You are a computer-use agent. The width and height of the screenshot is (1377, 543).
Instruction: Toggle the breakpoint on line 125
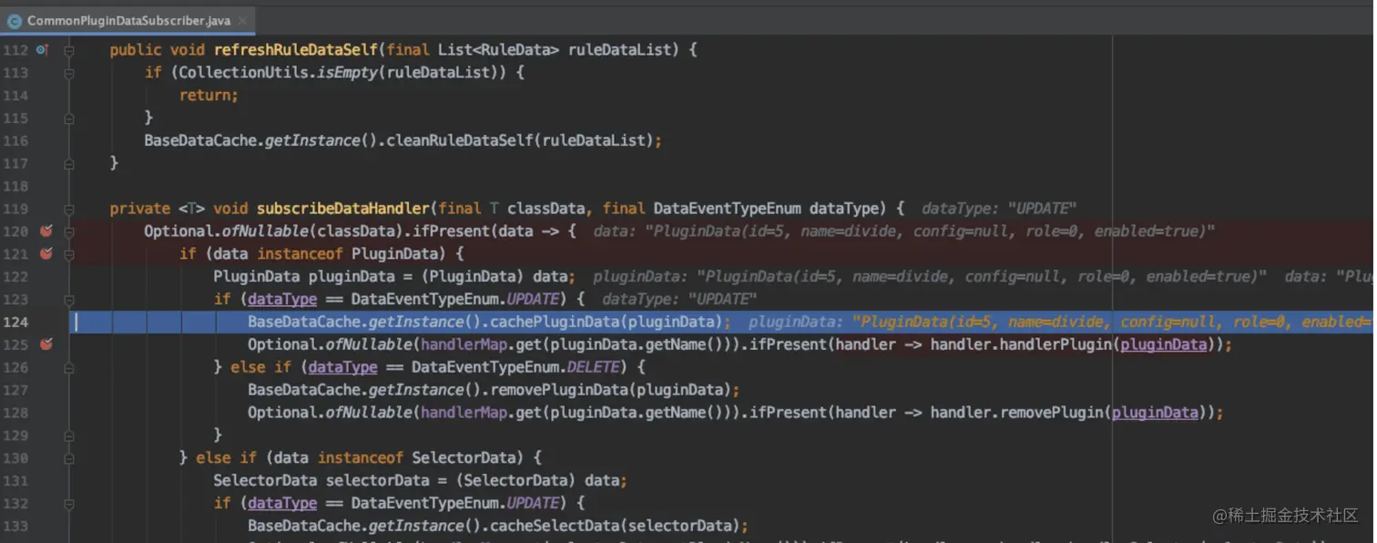[x=46, y=344]
